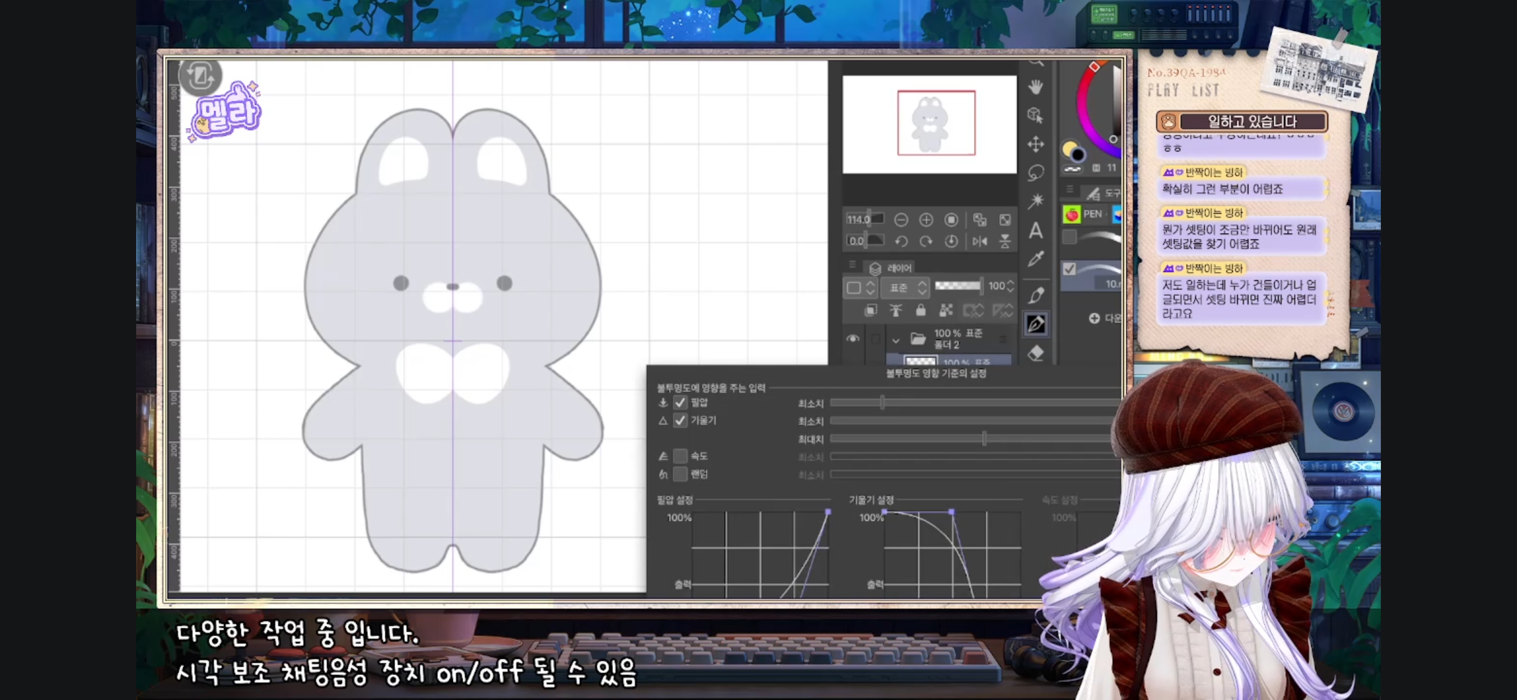The height and width of the screenshot is (700, 1517).
Task: Click the tilt curve right control point
Action: (x=952, y=512)
